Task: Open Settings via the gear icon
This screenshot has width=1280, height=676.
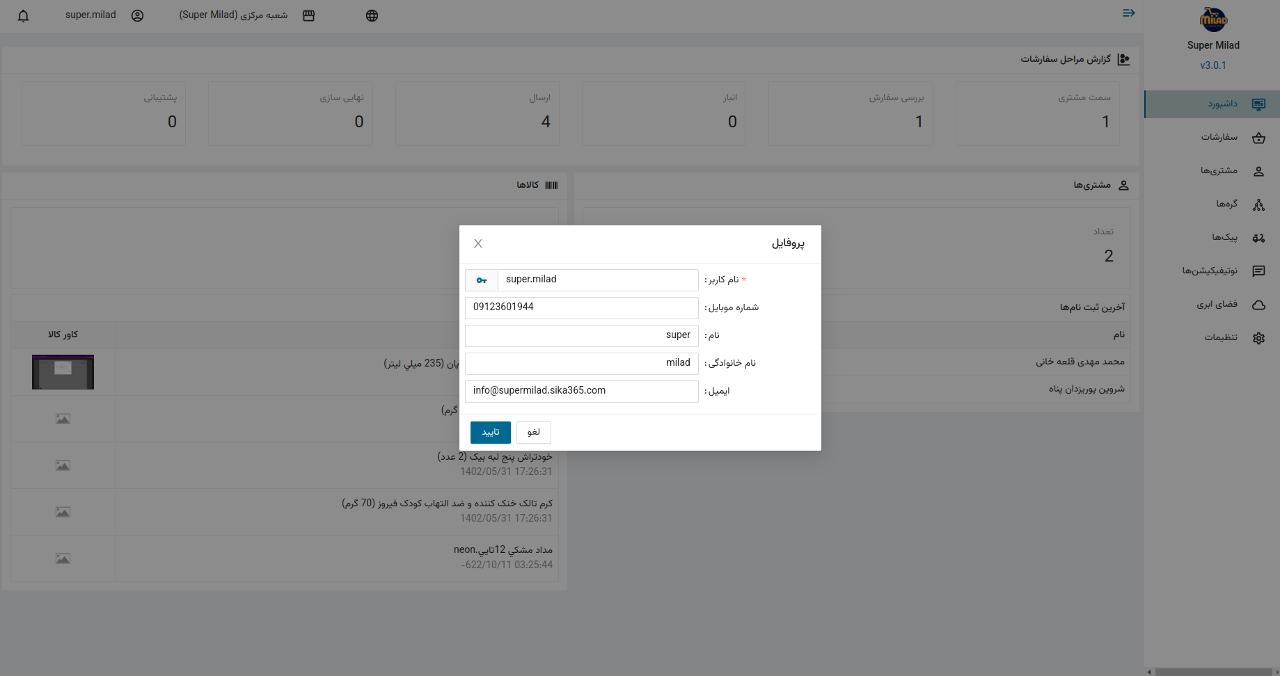Action: [1258, 338]
